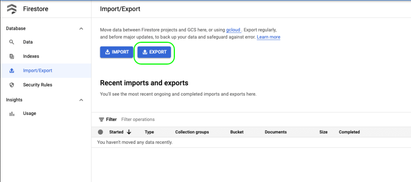Click the Firestore title text
Viewport: 411px width, 182px height.
35,9
